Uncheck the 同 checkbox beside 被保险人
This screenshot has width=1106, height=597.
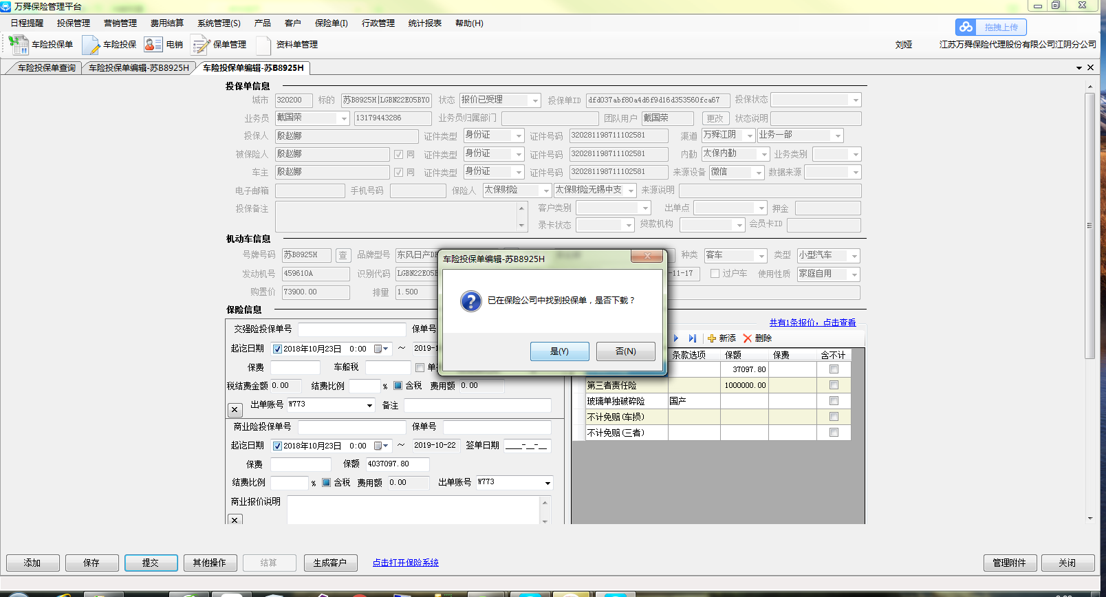pyautogui.click(x=399, y=154)
